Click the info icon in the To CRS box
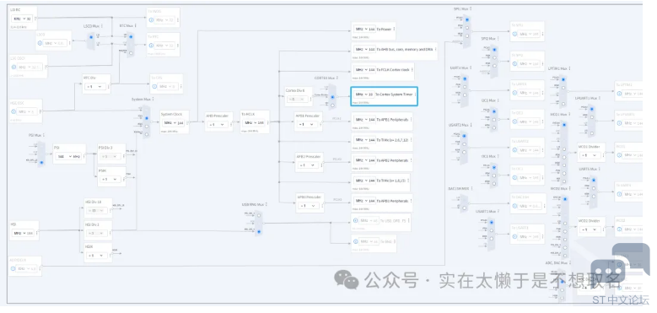The width and height of the screenshot is (657, 313). click(154, 87)
